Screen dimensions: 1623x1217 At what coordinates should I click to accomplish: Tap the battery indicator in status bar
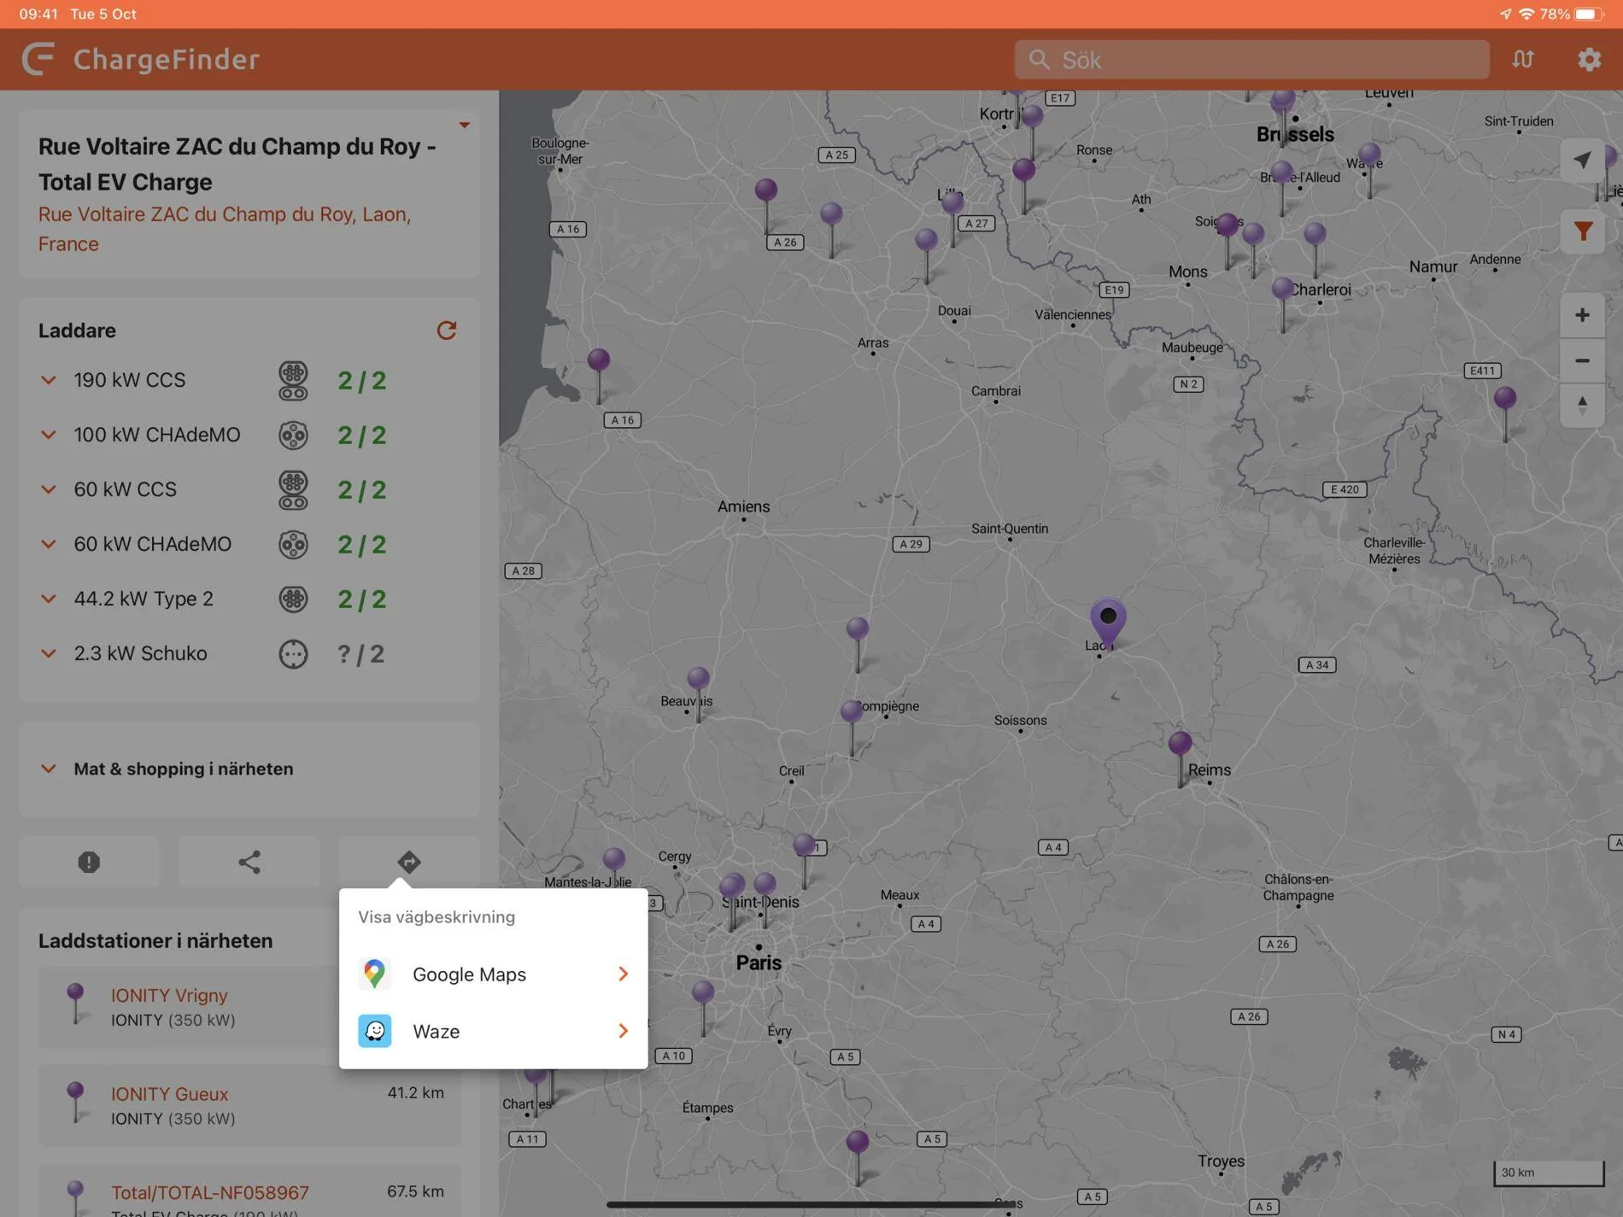click(1589, 14)
